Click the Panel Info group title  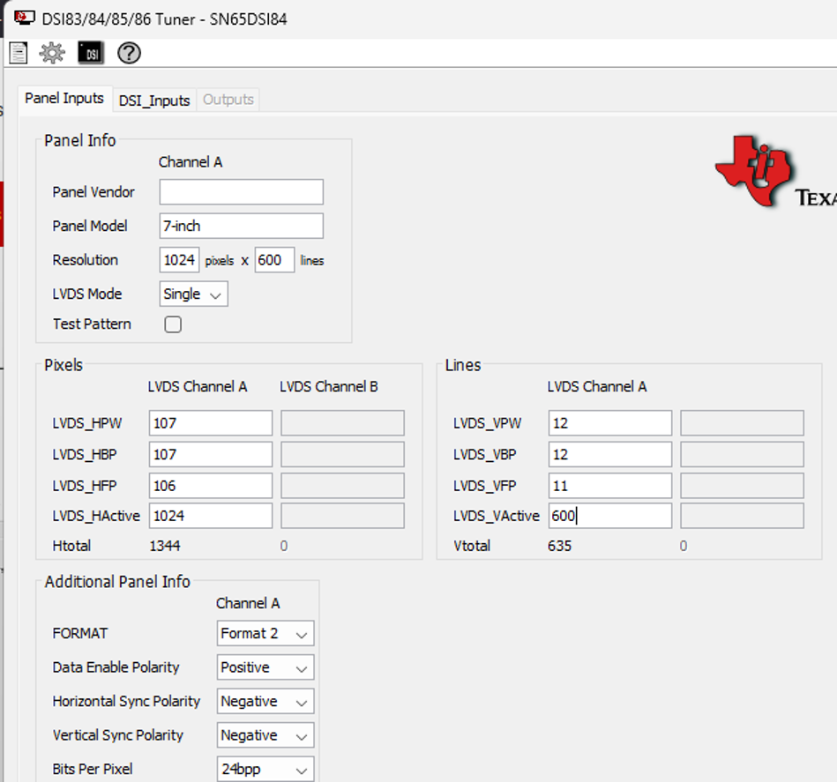coord(80,140)
